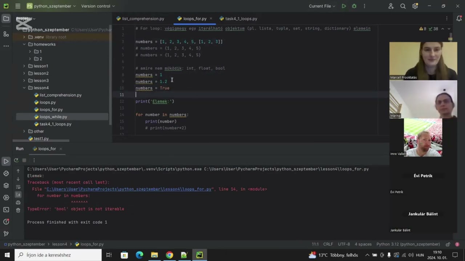
Task: Open Chrome from the taskbar
Action: point(169,255)
